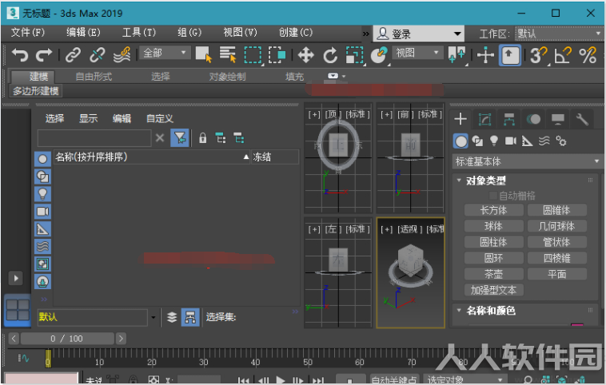Select the Link objects tool

73,55
